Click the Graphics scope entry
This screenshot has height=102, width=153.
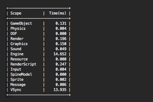[x=19, y=44]
